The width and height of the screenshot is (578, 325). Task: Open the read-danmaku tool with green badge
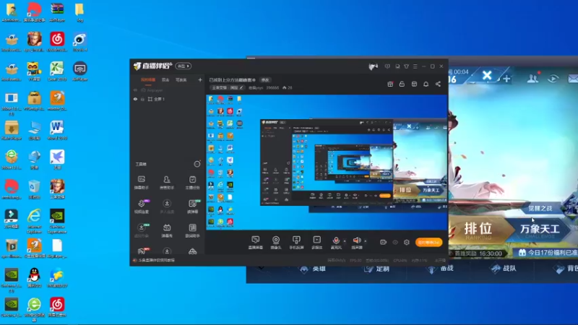(x=192, y=207)
